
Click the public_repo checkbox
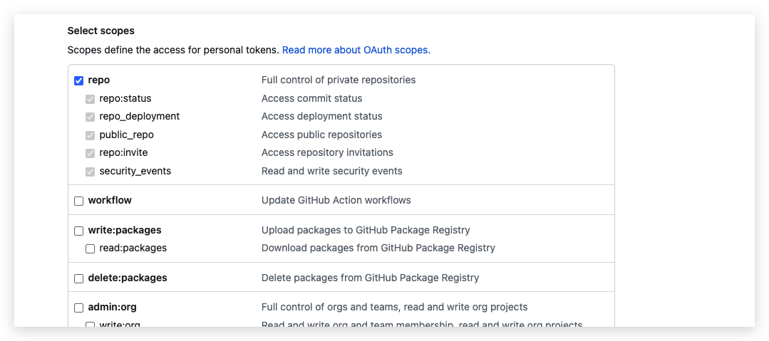91,135
